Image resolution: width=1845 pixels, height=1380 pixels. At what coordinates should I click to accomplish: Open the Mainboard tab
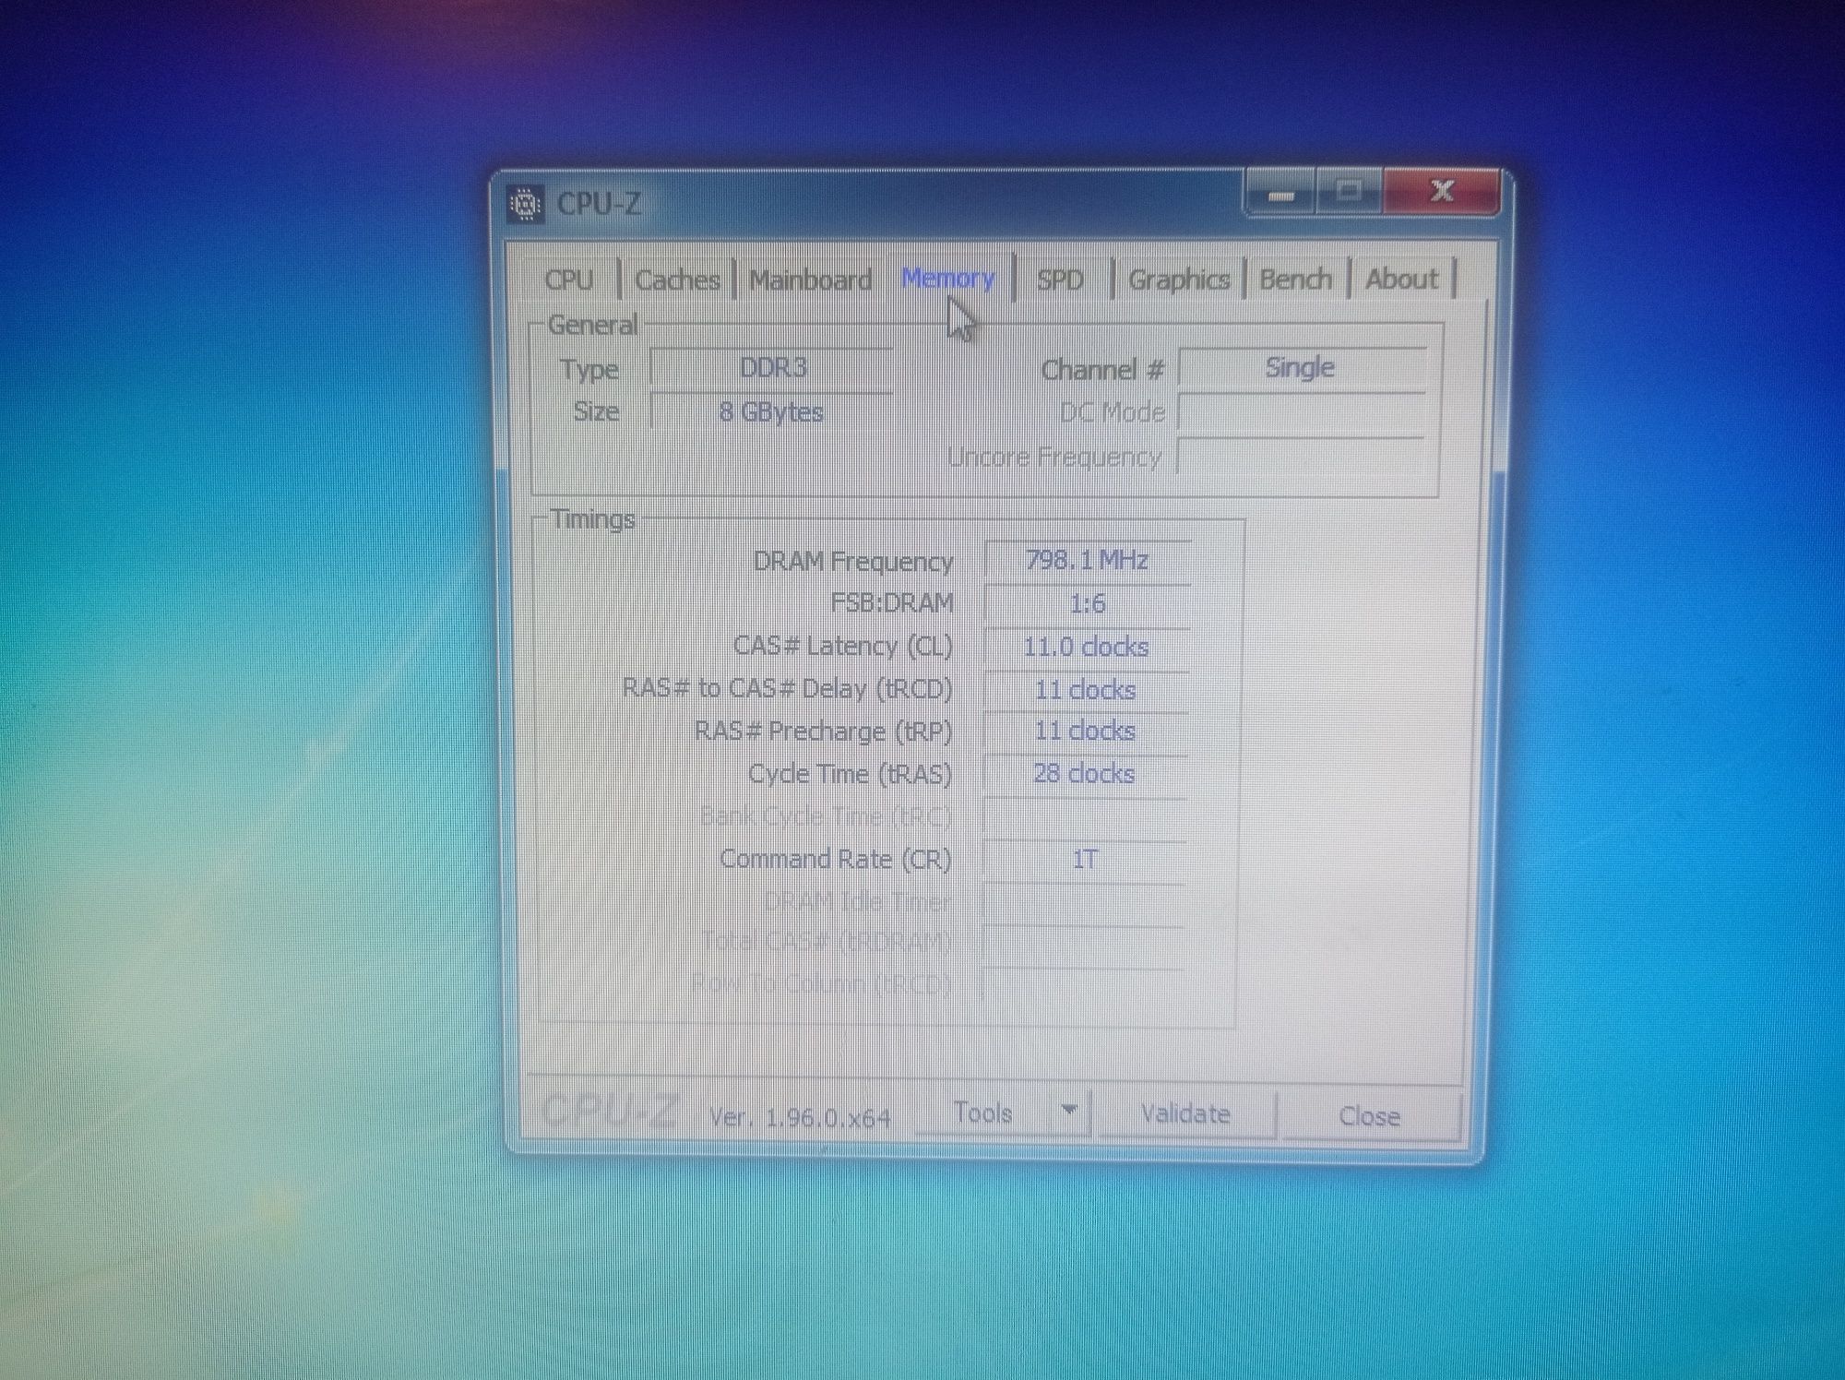[x=811, y=280]
